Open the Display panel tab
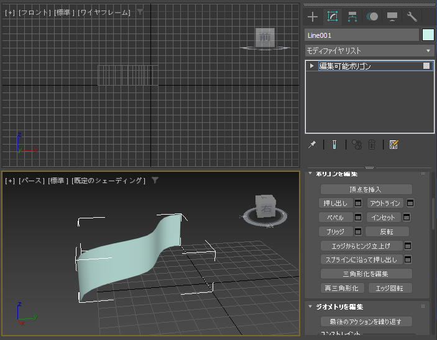This screenshot has height=340, width=437. tap(392, 17)
